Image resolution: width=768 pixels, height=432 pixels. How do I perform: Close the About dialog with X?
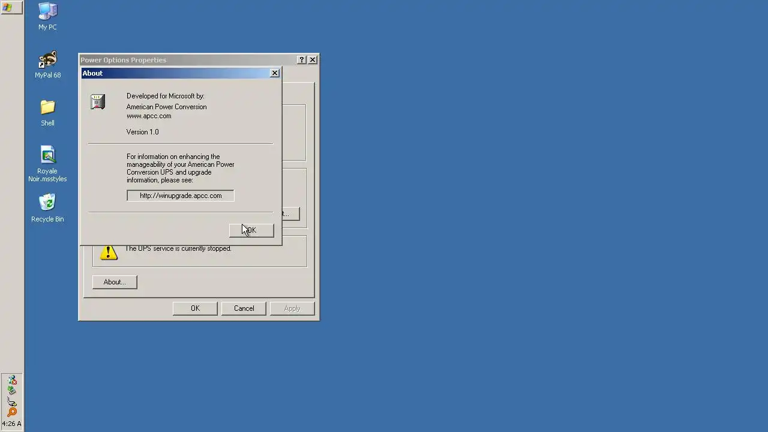275,73
